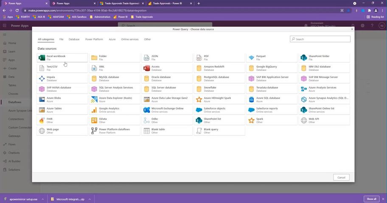The image size is (387, 203).
Task: Reload the page in the browser
Action: (x=17, y=11)
